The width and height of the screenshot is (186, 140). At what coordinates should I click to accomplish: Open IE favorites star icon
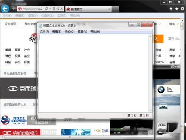click(x=177, y=9)
